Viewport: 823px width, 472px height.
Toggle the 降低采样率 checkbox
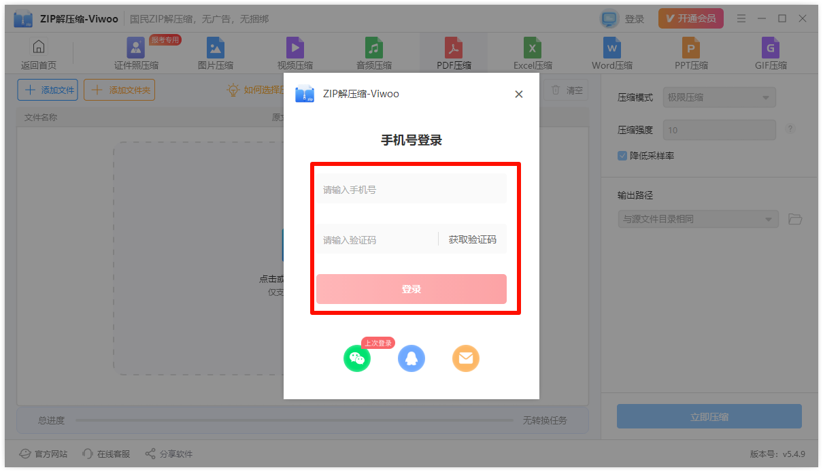pos(622,156)
